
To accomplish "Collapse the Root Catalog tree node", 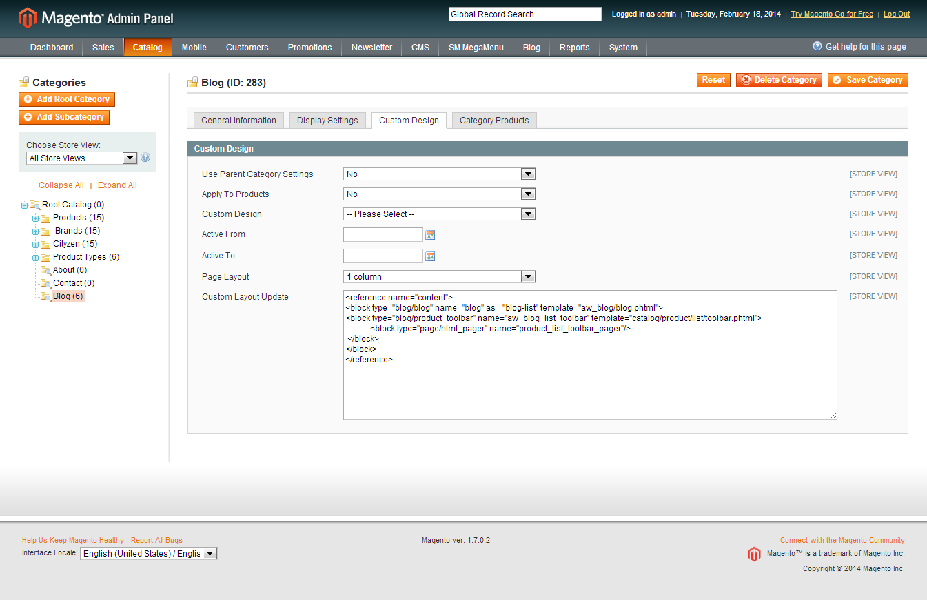I will click(x=25, y=205).
